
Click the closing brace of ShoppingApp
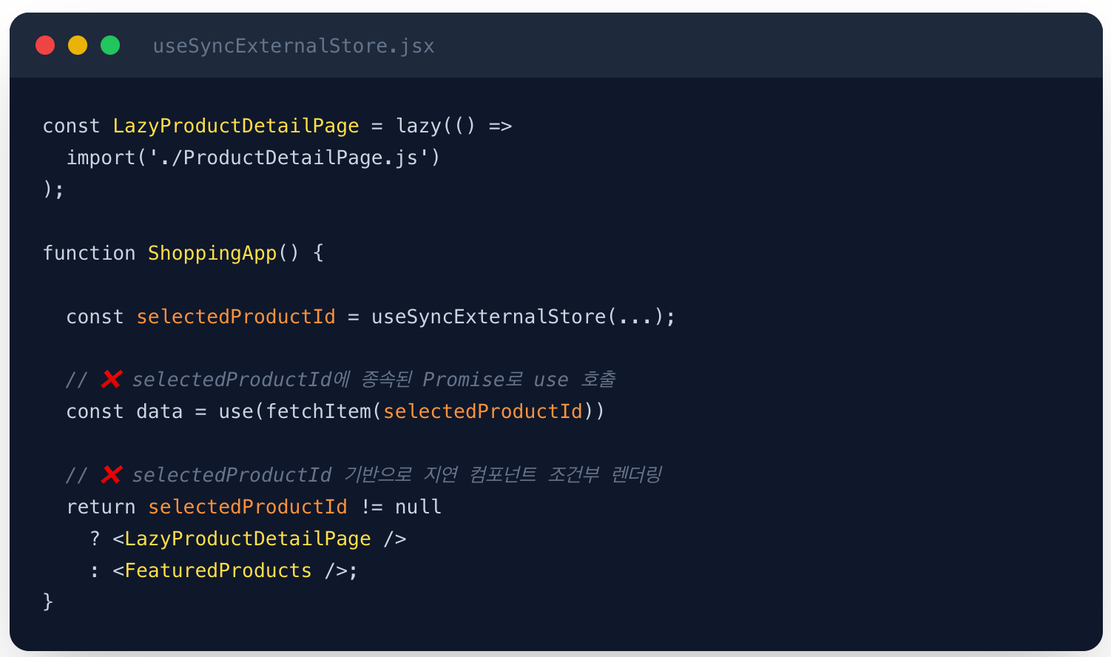(x=48, y=602)
